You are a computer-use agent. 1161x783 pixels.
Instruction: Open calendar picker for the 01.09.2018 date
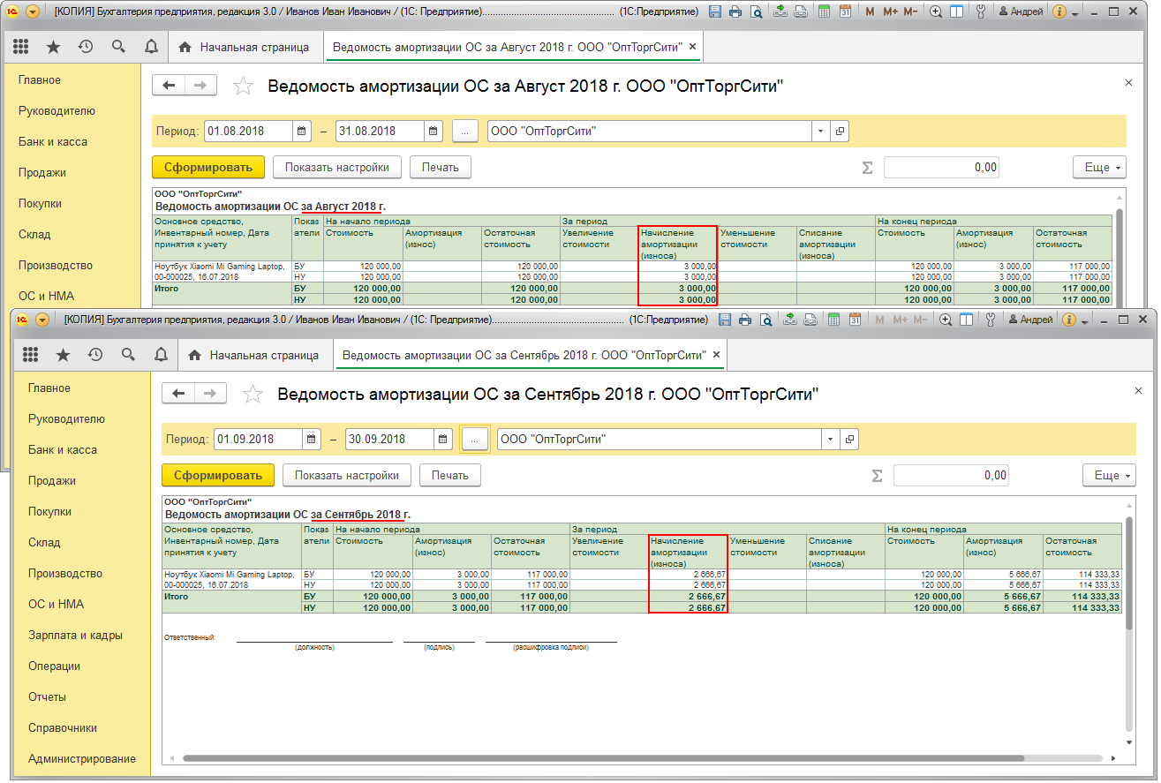coord(312,439)
